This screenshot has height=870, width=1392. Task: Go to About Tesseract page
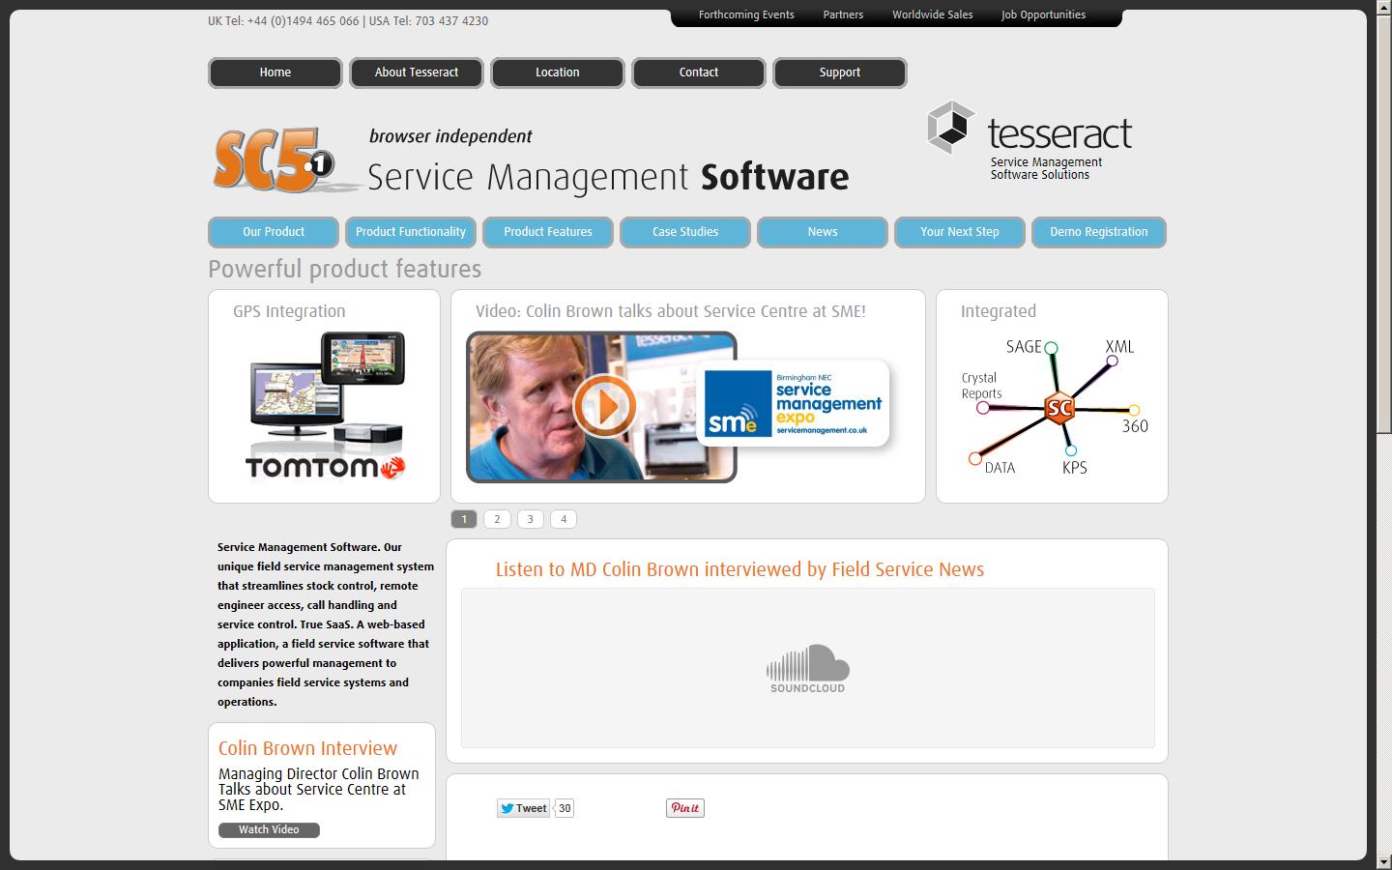(416, 72)
